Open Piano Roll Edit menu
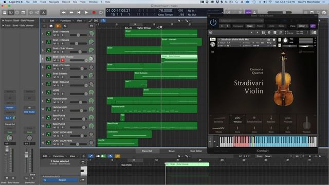Screen dimensions: 329x185 click(46, 156)
